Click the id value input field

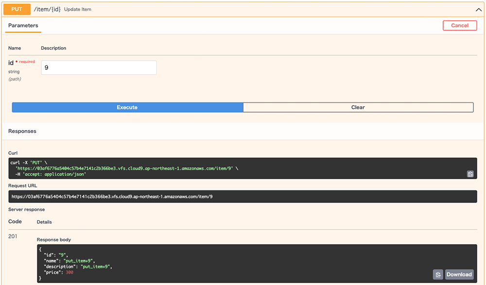pos(98,67)
